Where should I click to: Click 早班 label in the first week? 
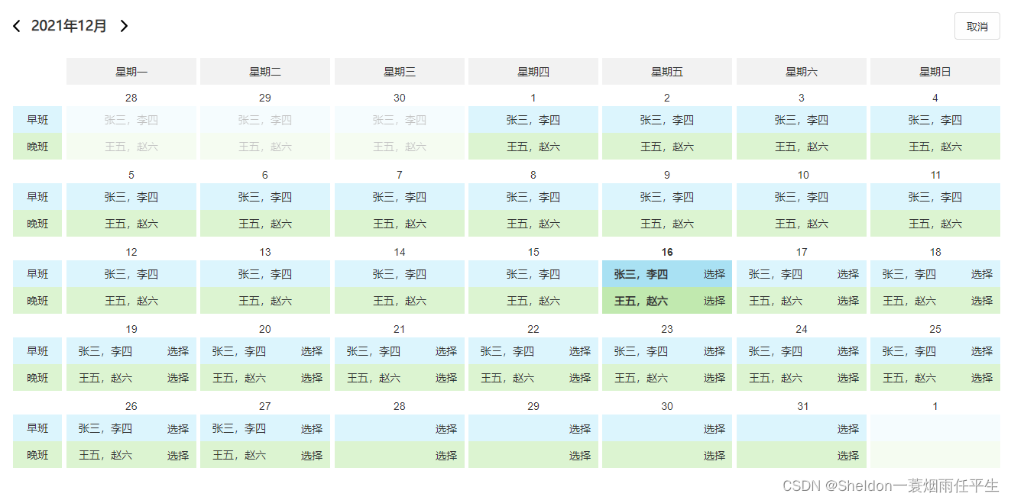coord(37,120)
